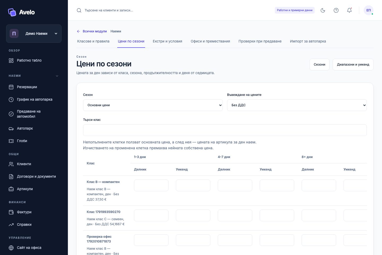
Task: Open the Сезон dropdown (Основни цени)
Action: [153, 105]
